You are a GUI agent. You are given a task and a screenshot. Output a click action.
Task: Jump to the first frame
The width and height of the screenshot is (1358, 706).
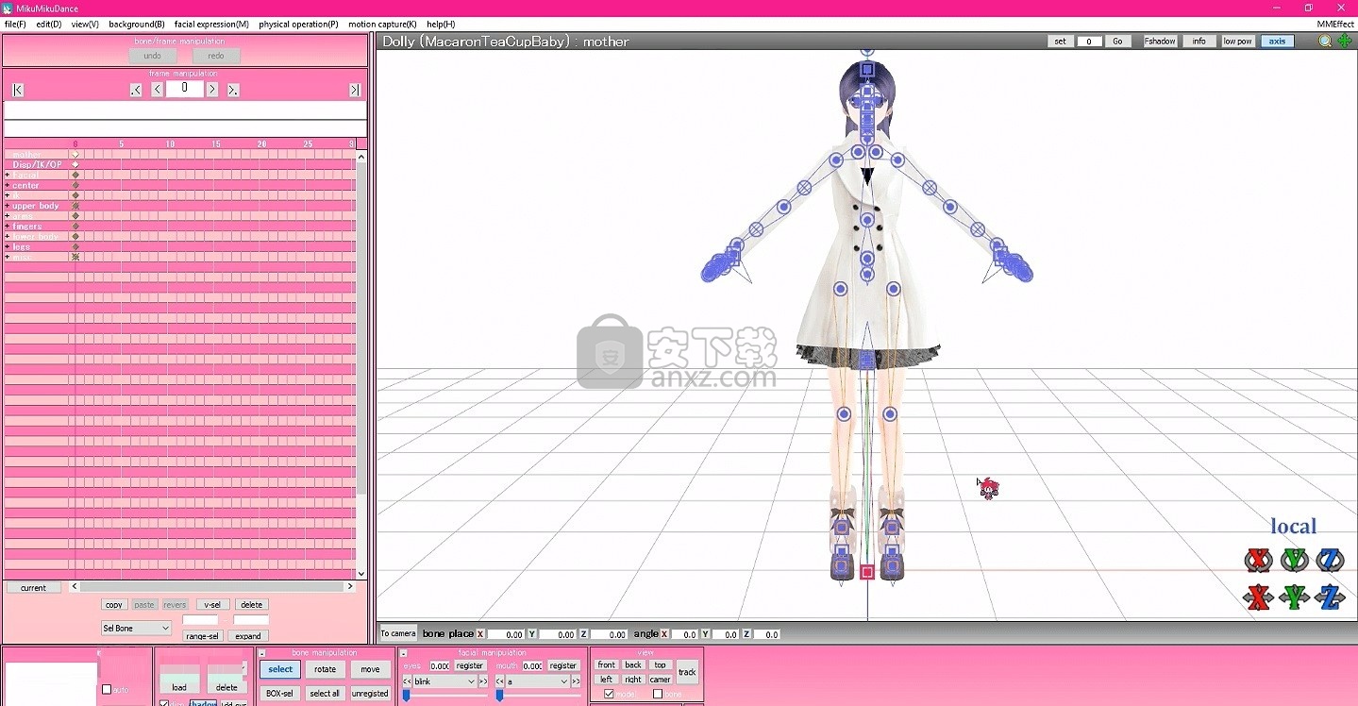(x=18, y=90)
